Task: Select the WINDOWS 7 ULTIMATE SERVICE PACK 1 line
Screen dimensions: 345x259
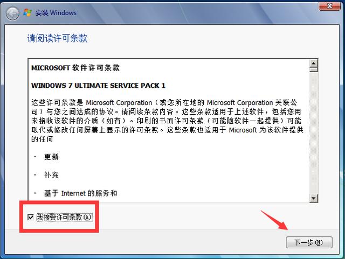Action: 98,86
